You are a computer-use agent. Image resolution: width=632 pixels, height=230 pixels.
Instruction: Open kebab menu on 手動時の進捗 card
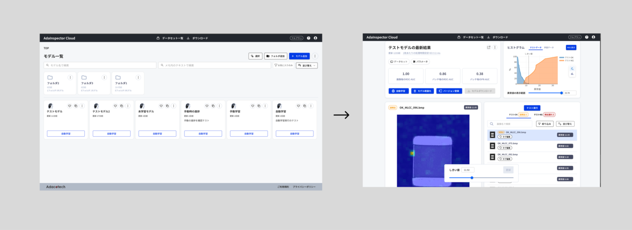coord(219,106)
